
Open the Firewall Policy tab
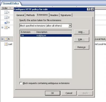point(11,3)
